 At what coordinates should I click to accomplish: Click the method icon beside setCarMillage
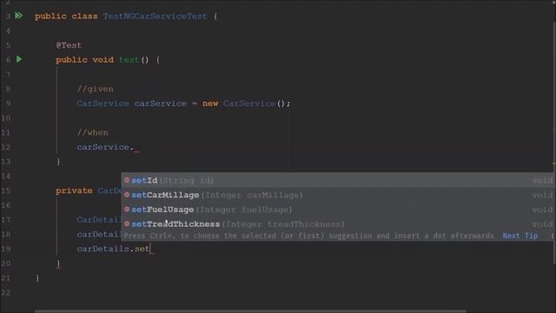127,195
